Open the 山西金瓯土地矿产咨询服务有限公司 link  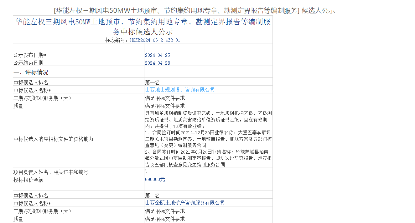tap(185, 203)
